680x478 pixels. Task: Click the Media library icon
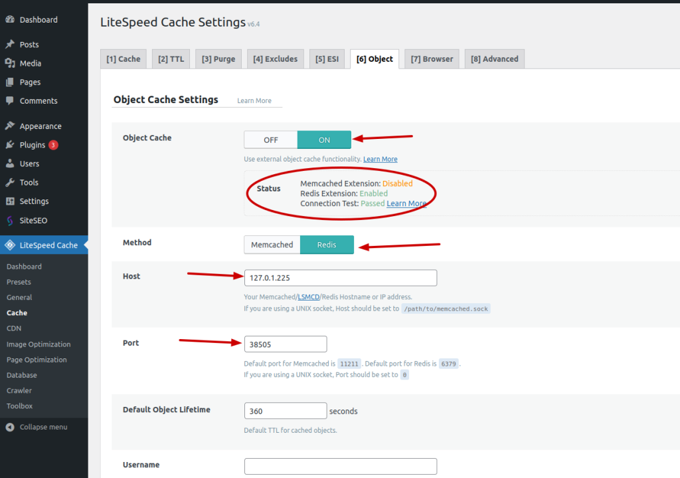[x=10, y=63]
